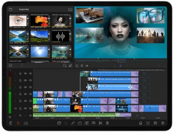
Task: Tap the link clips chain icon
Action: pyautogui.click(x=73, y=123)
